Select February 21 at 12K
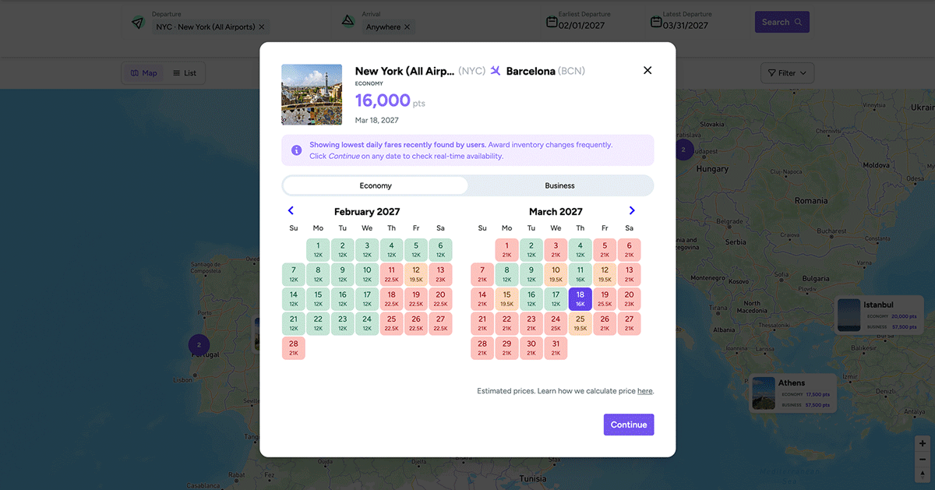This screenshot has height=490, width=935. (x=294, y=323)
